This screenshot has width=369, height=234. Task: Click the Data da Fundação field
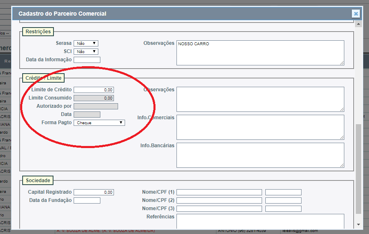pos(87,200)
